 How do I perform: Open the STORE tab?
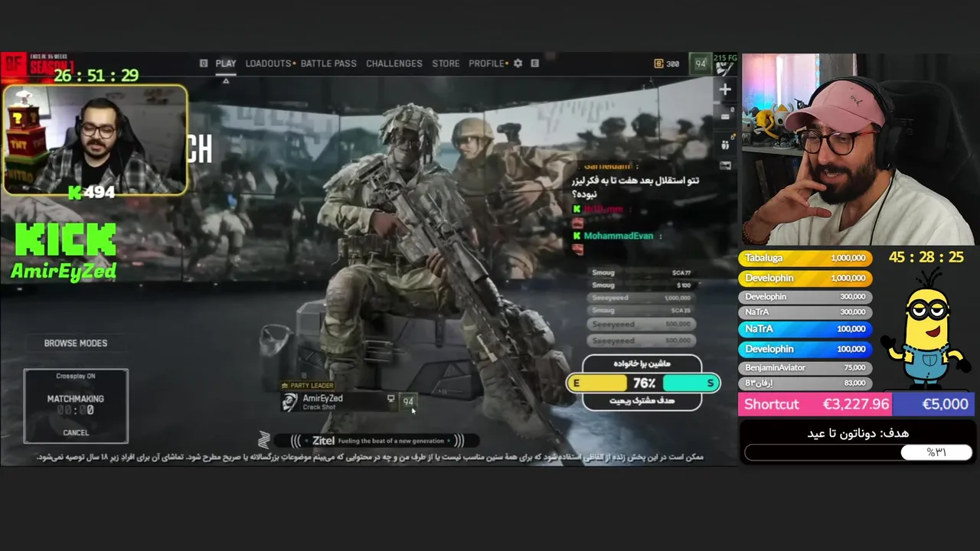tap(446, 64)
